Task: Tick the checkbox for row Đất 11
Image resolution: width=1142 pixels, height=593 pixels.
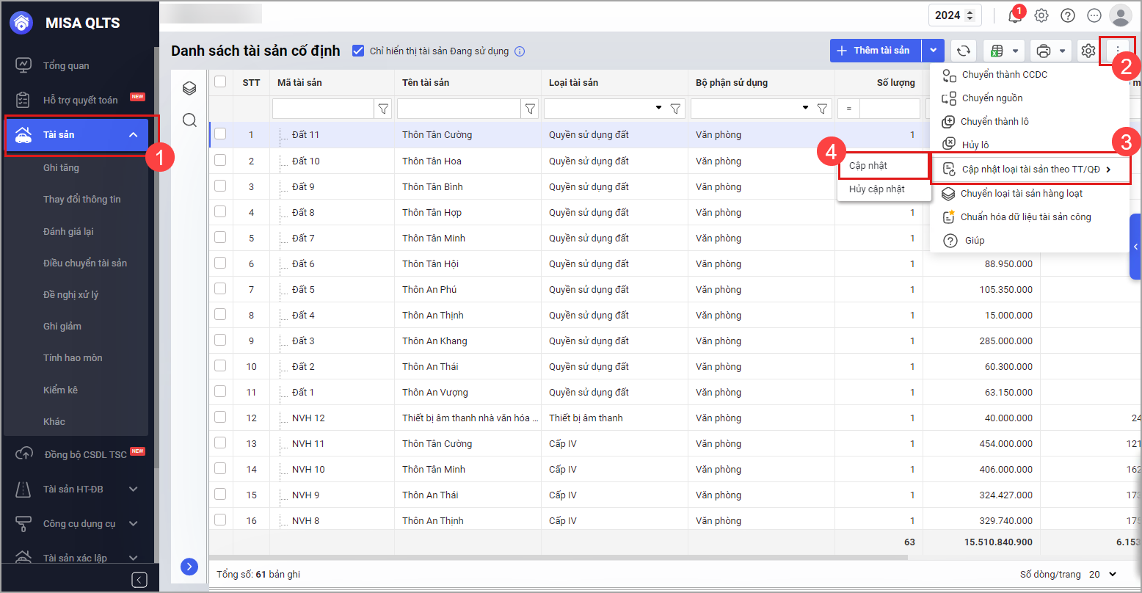Action: pos(220,134)
